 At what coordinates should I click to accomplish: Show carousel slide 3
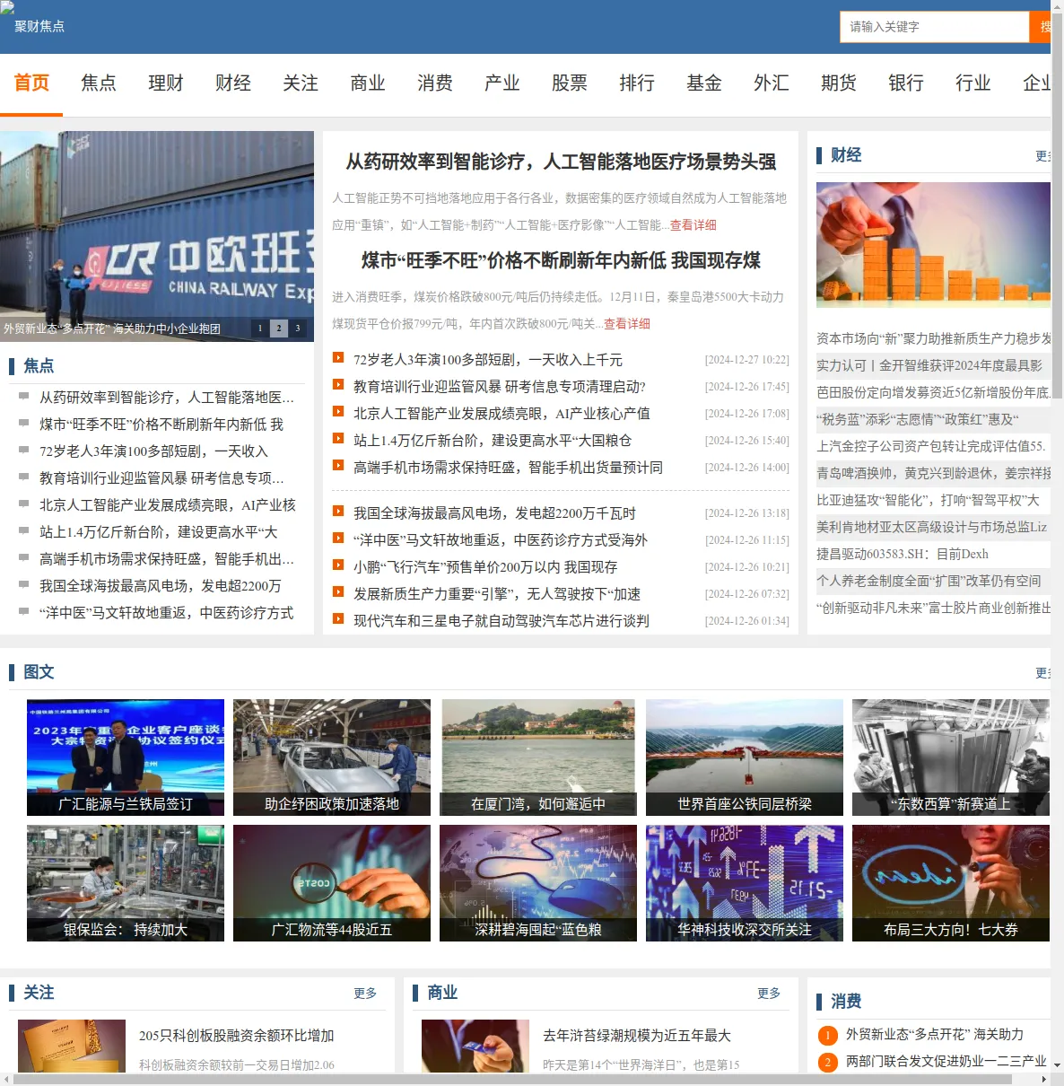point(298,328)
